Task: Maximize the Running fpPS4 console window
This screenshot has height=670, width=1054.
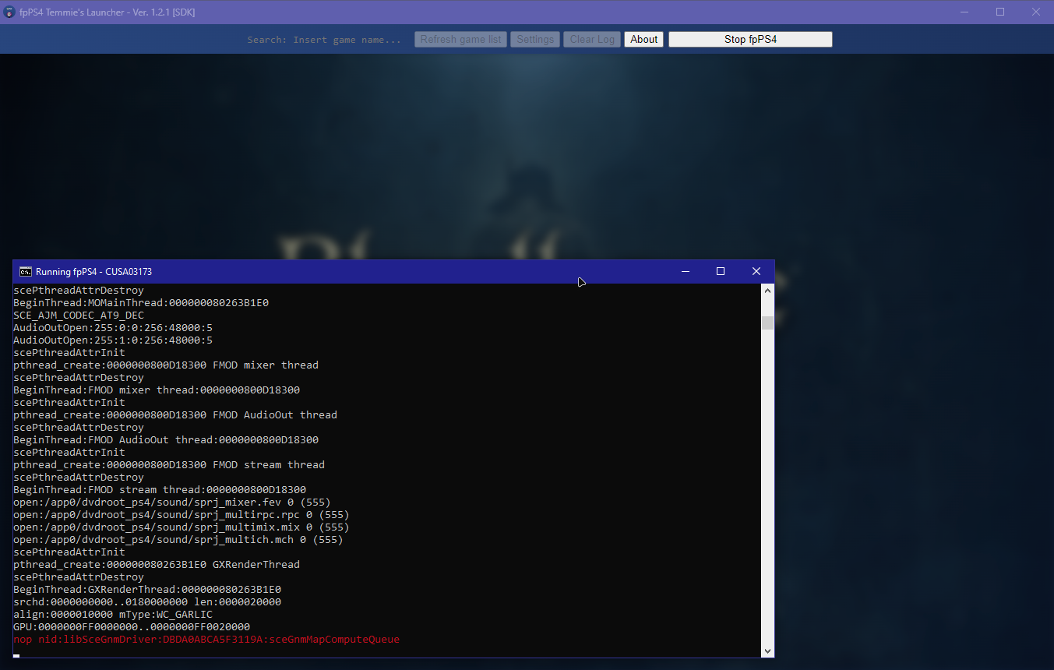Action: [x=720, y=271]
